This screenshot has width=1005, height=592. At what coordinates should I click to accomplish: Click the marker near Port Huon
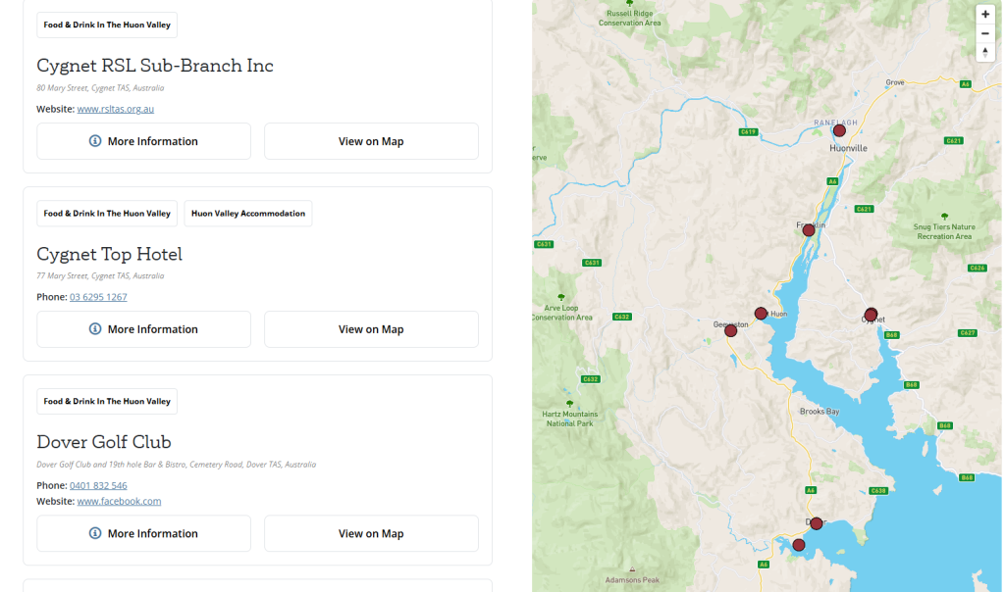pos(762,313)
